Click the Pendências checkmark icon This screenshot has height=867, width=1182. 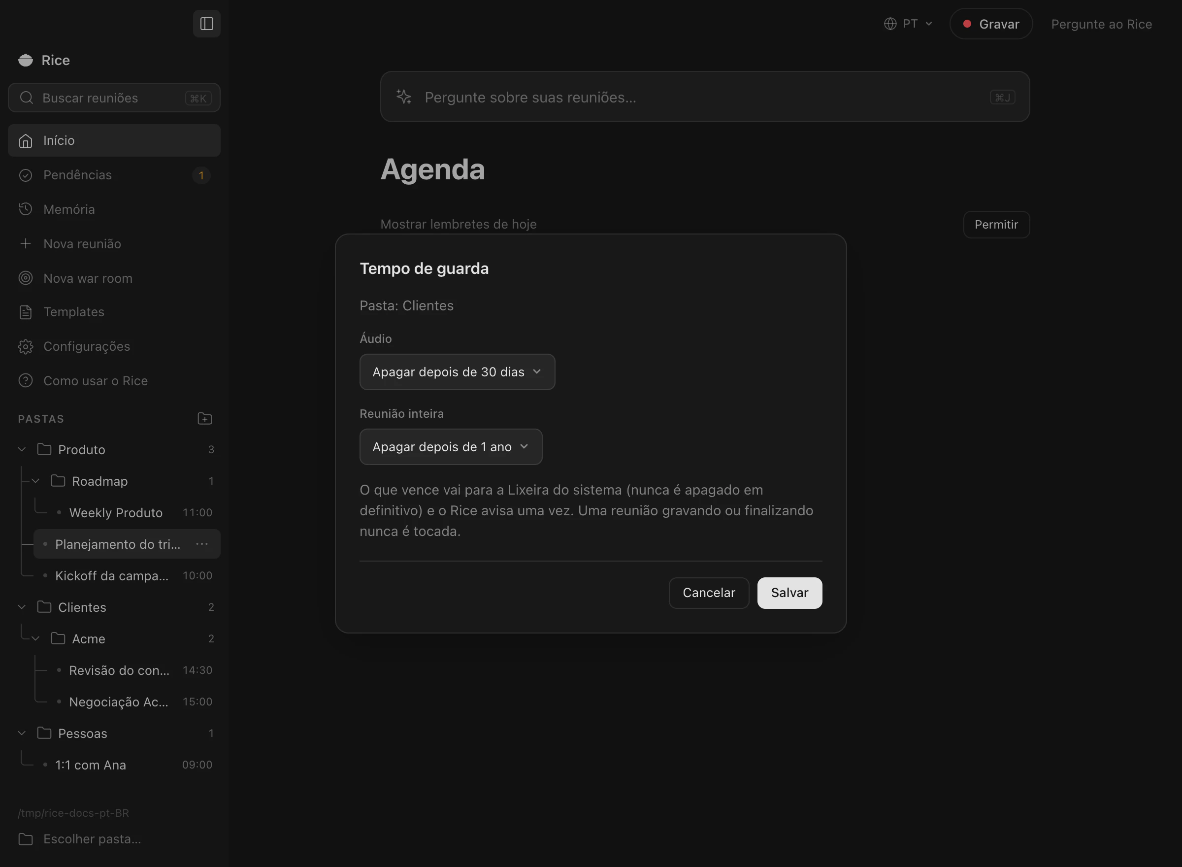[x=26, y=175]
